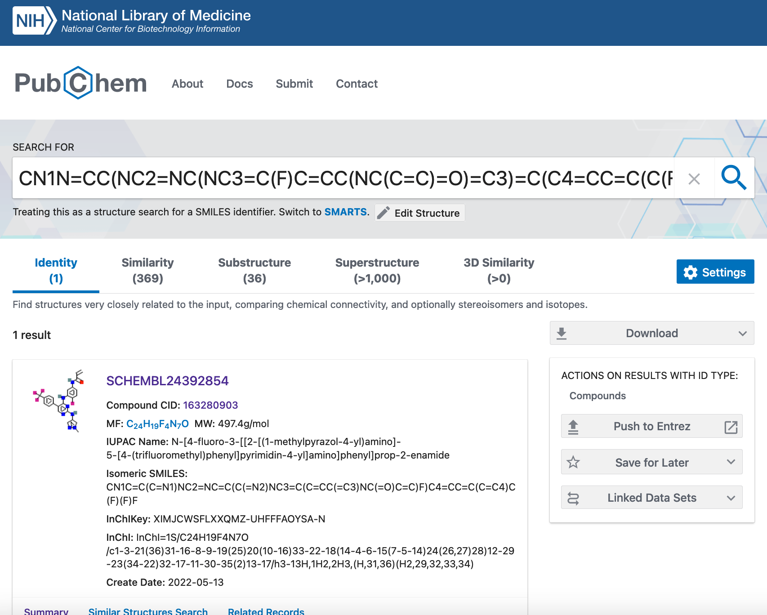Screen dimensions: 767x615
Task: Open the PubChem home logo
Action: [81, 83]
